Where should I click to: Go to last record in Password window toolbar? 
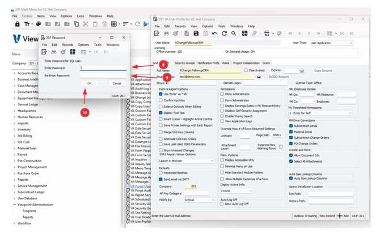tap(105, 52)
